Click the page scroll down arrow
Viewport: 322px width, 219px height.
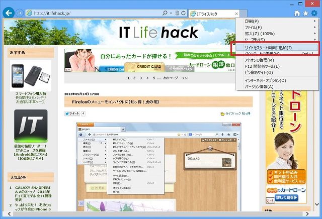(x=316, y=204)
